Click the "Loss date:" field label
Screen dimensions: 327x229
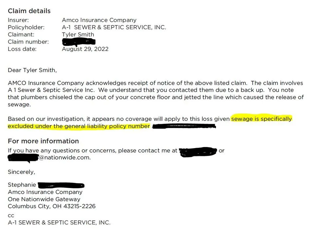click(x=22, y=49)
